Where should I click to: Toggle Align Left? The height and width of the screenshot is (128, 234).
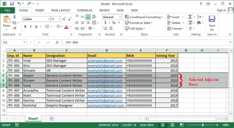click(77, 23)
